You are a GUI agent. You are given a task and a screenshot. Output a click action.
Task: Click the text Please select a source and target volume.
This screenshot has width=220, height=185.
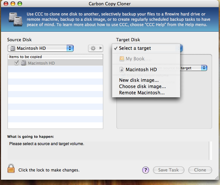pyautogui.click(x=47, y=144)
